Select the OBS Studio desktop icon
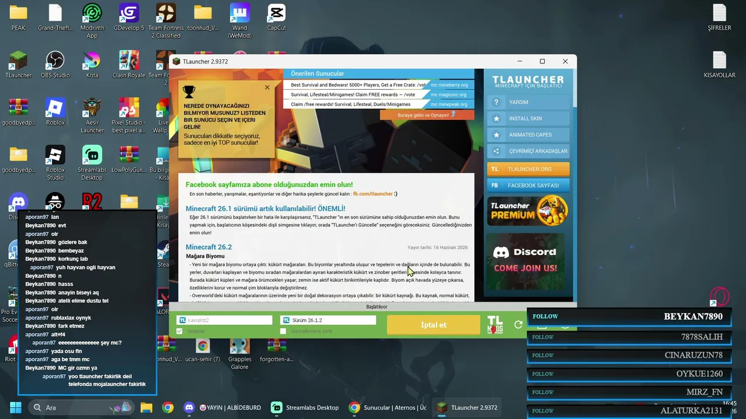Image resolution: width=746 pixels, height=419 pixels. pyautogui.click(x=55, y=65)
